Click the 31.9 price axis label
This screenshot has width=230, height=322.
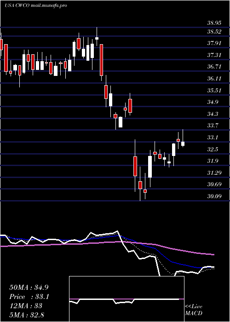tap(213, 161)
